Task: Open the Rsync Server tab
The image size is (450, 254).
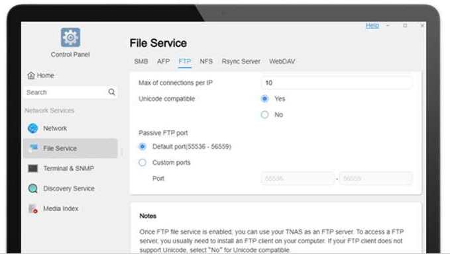Action: (241, 62)
